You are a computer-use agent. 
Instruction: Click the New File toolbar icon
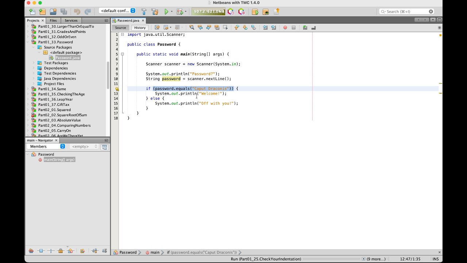(32, 12)
